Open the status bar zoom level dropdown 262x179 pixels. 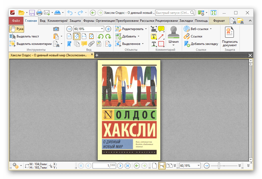click(x=198, y=166)
